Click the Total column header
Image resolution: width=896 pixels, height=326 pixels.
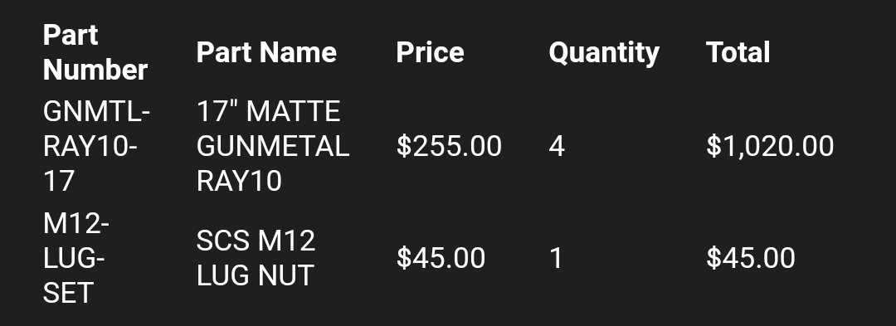(x=738, y=52)
